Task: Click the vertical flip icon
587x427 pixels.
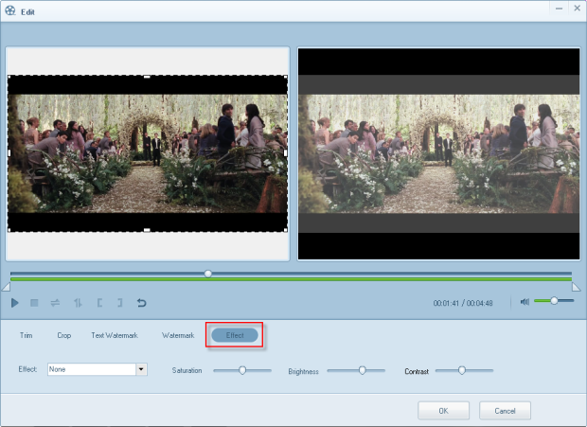Action: click(78, 303)
